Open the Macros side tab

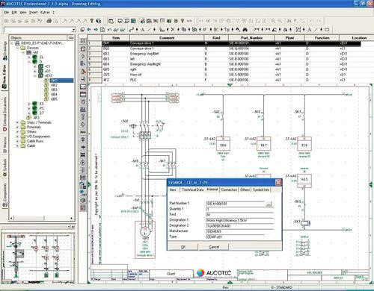point(4,145)
